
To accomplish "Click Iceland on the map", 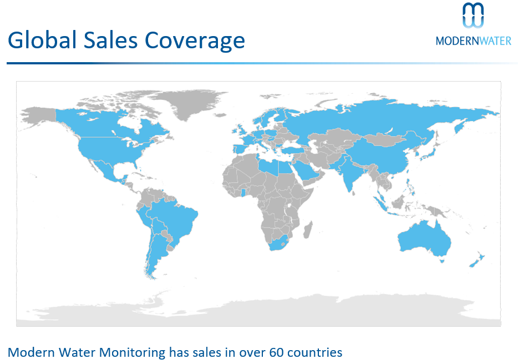I will pyautogui.click(x=220, y=115).
